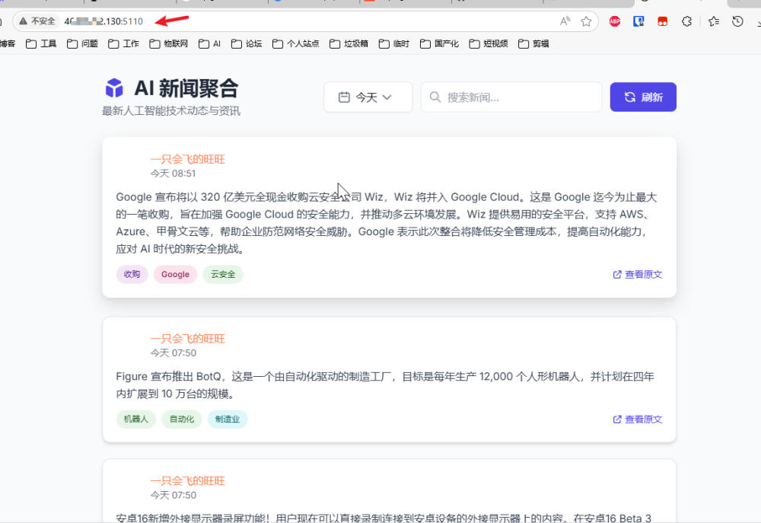
Task: Open the 论坛 bookmarks folder
Action: click(247, 43)
